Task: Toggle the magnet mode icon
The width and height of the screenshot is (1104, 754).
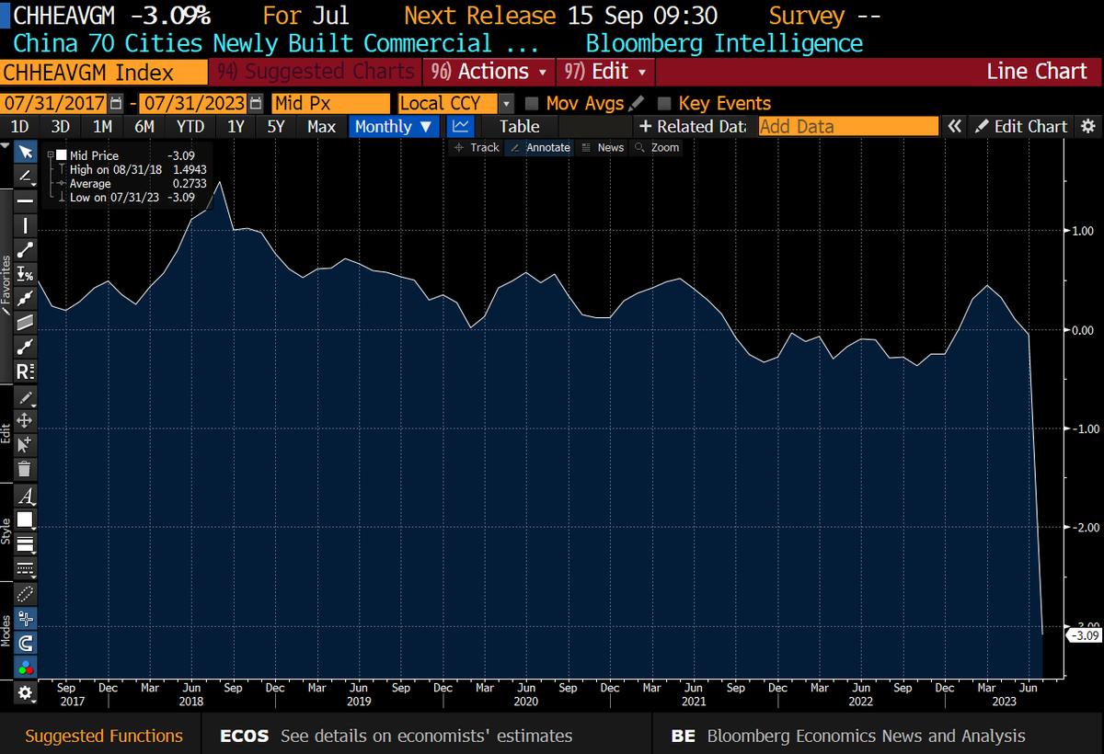Action: (x=25, y=643)
